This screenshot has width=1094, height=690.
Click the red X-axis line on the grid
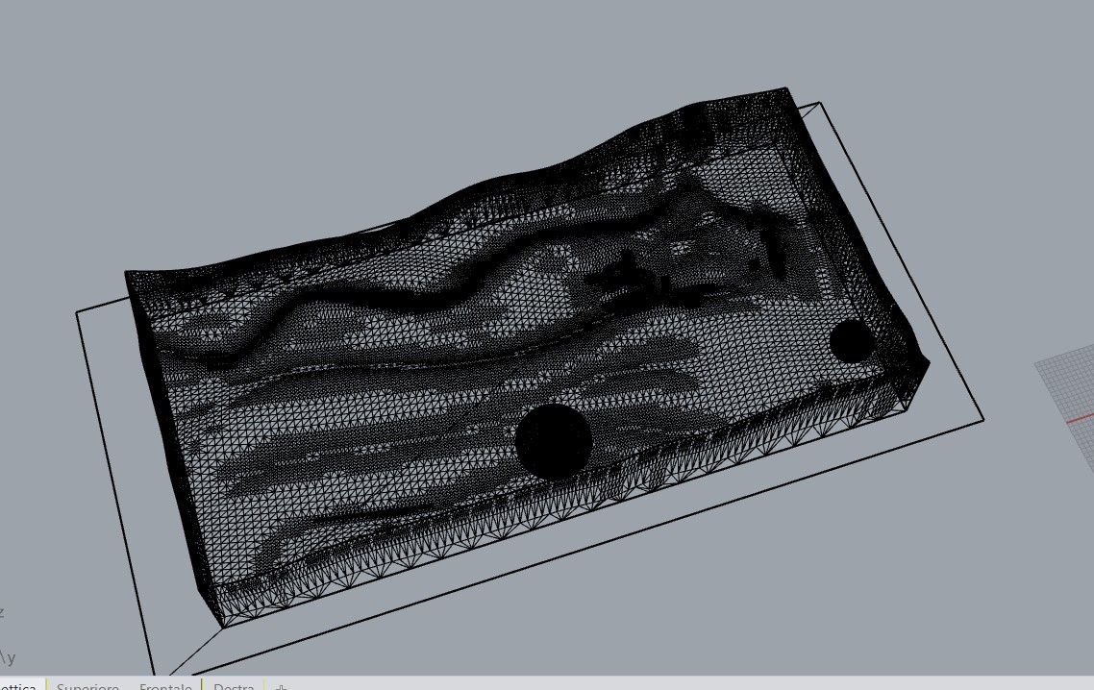coord(1082,419)
